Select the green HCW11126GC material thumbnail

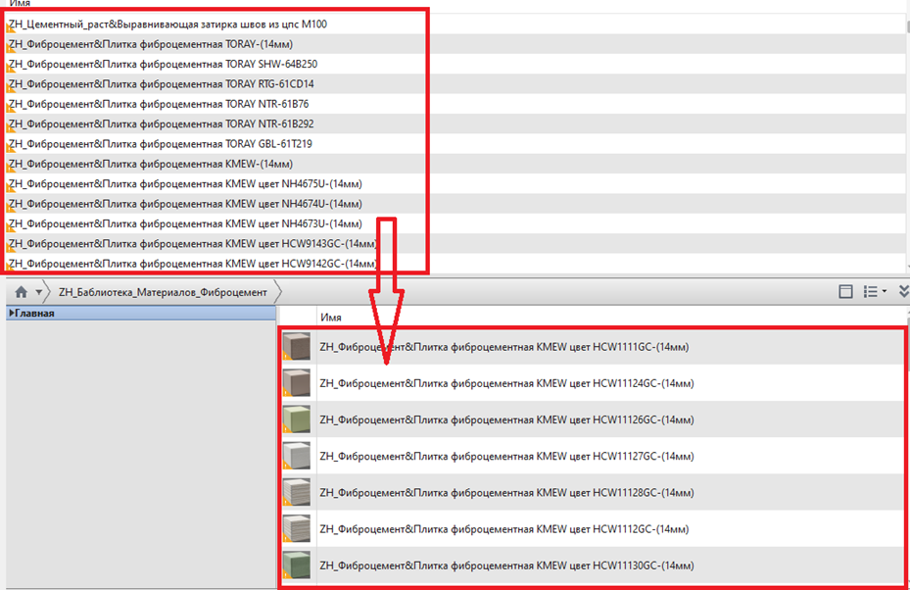click(297, 419)
